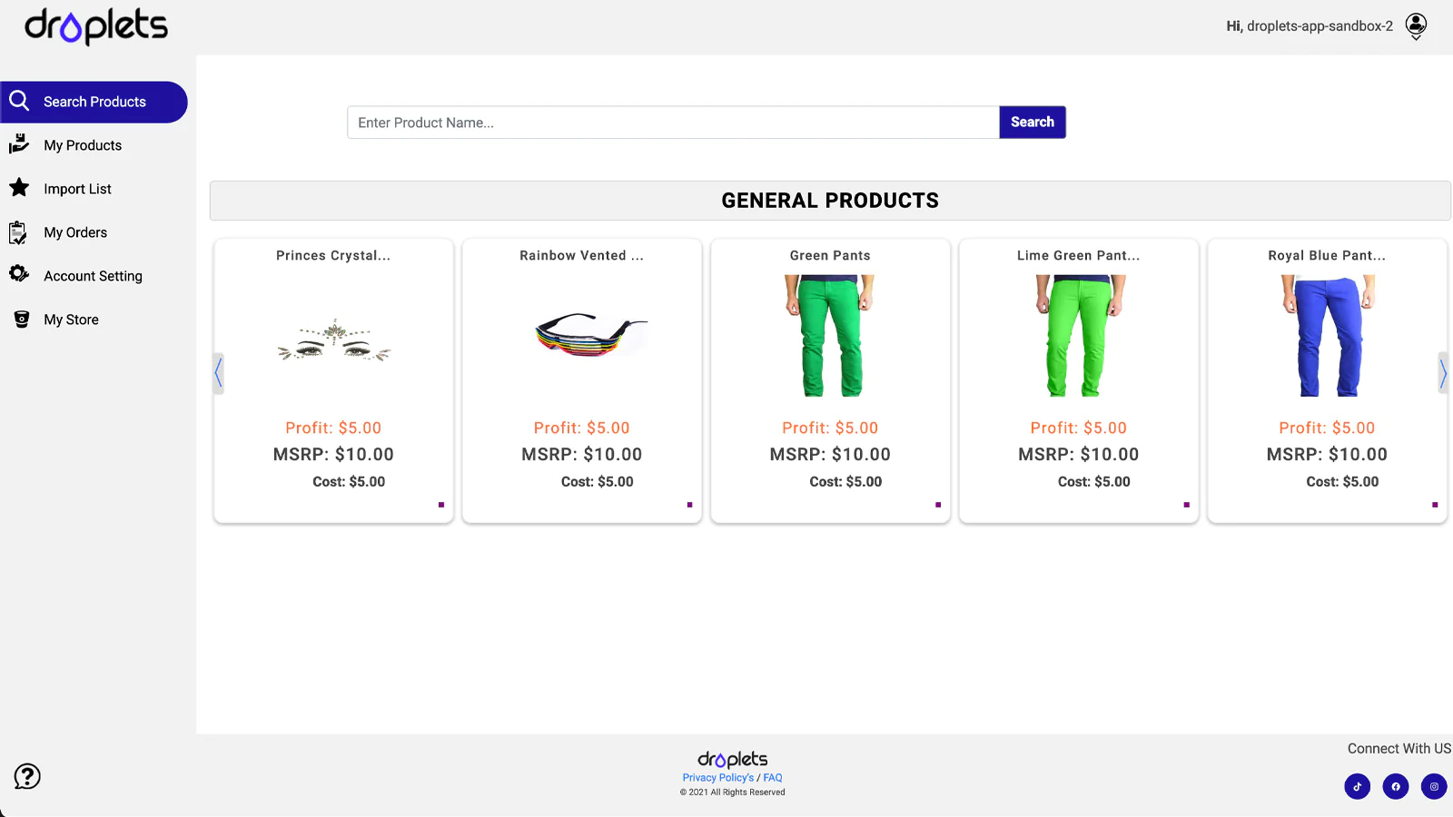Toggle purple square on Royal Blue Pants card
The height and width of the screenshot is (817, 1453).
tap(1435, 505)
